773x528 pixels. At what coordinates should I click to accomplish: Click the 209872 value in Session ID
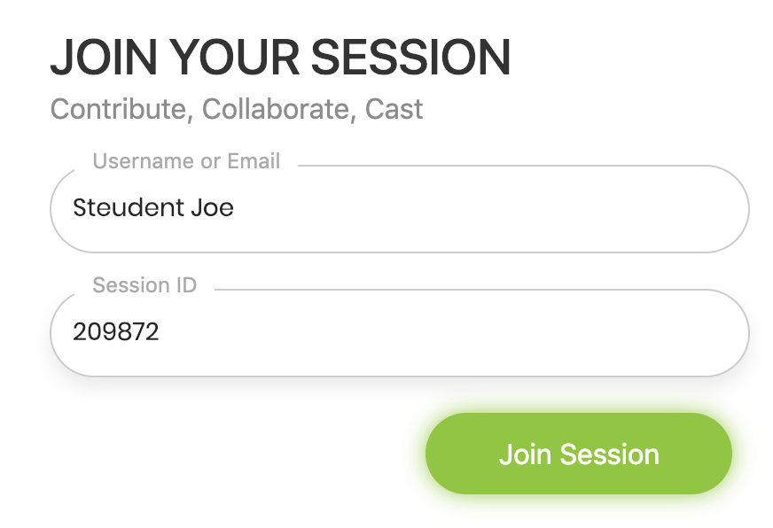116,331
